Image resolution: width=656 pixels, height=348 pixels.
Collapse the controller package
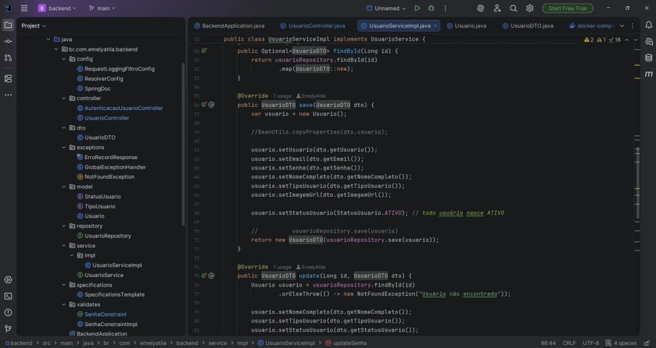pyautogui.click(x=64, y=98)
